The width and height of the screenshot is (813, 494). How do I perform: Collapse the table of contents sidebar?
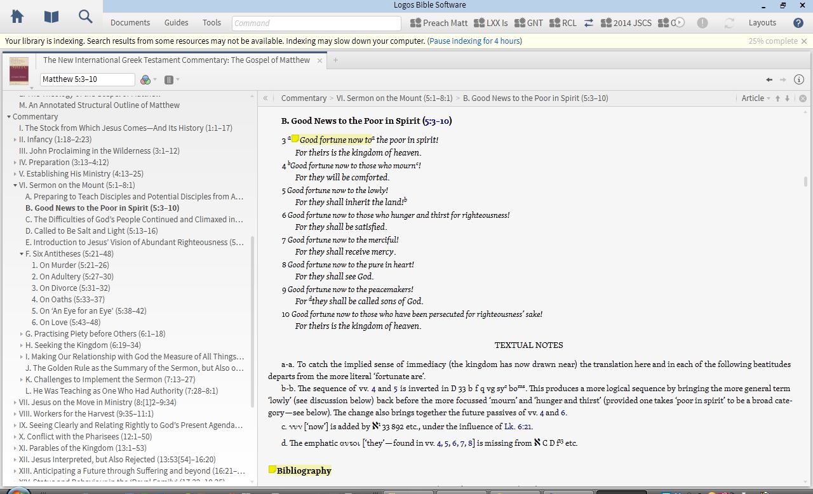(265, 98)
